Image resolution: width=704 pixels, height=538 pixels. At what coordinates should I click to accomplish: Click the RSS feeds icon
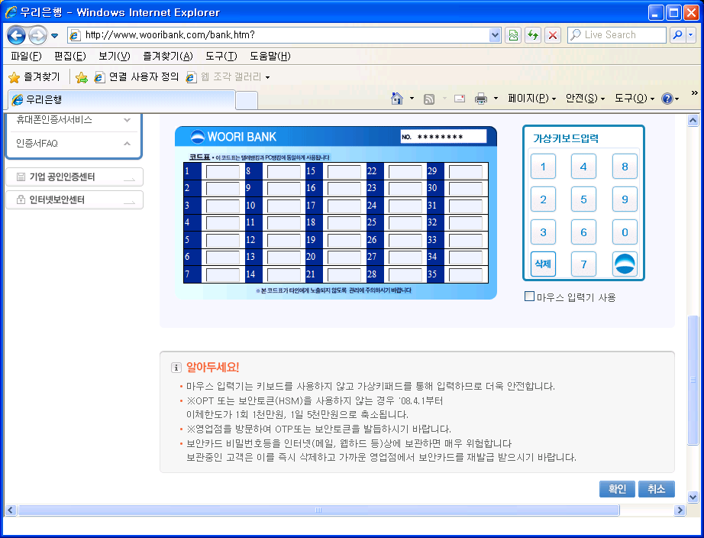429,99
